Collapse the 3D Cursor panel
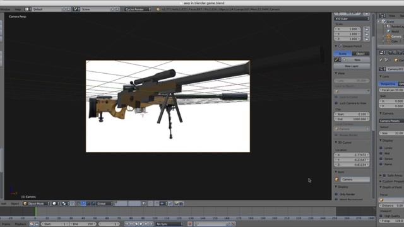 (x=336, y=143)
